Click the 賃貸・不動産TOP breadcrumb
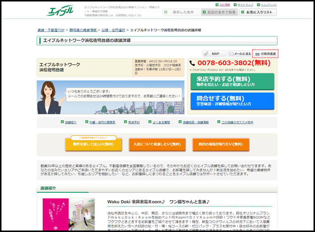This screenshot has height=232, width=315. [x=51, y=30]
